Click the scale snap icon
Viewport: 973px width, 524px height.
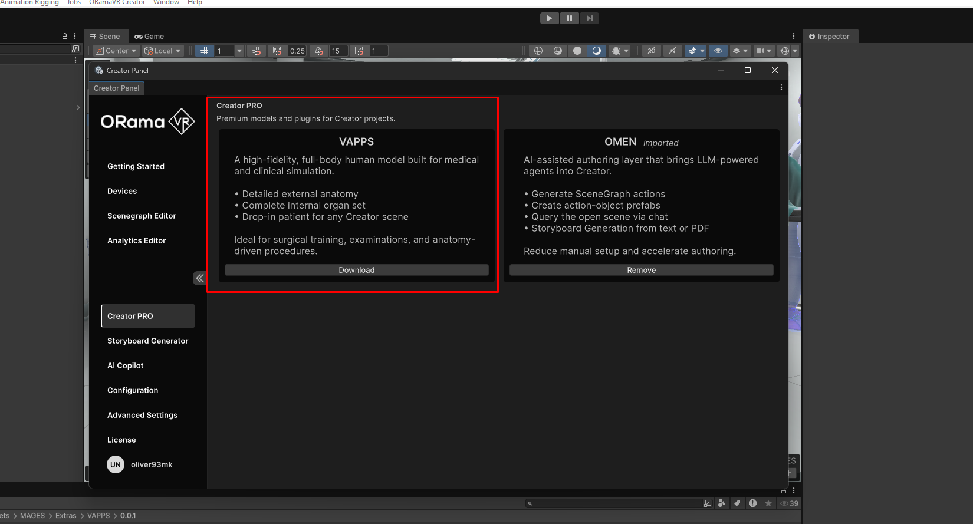click(359, 51)
